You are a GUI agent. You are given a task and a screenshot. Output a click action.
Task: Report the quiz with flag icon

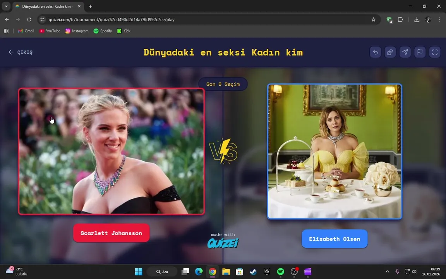[x=420, y=52]
